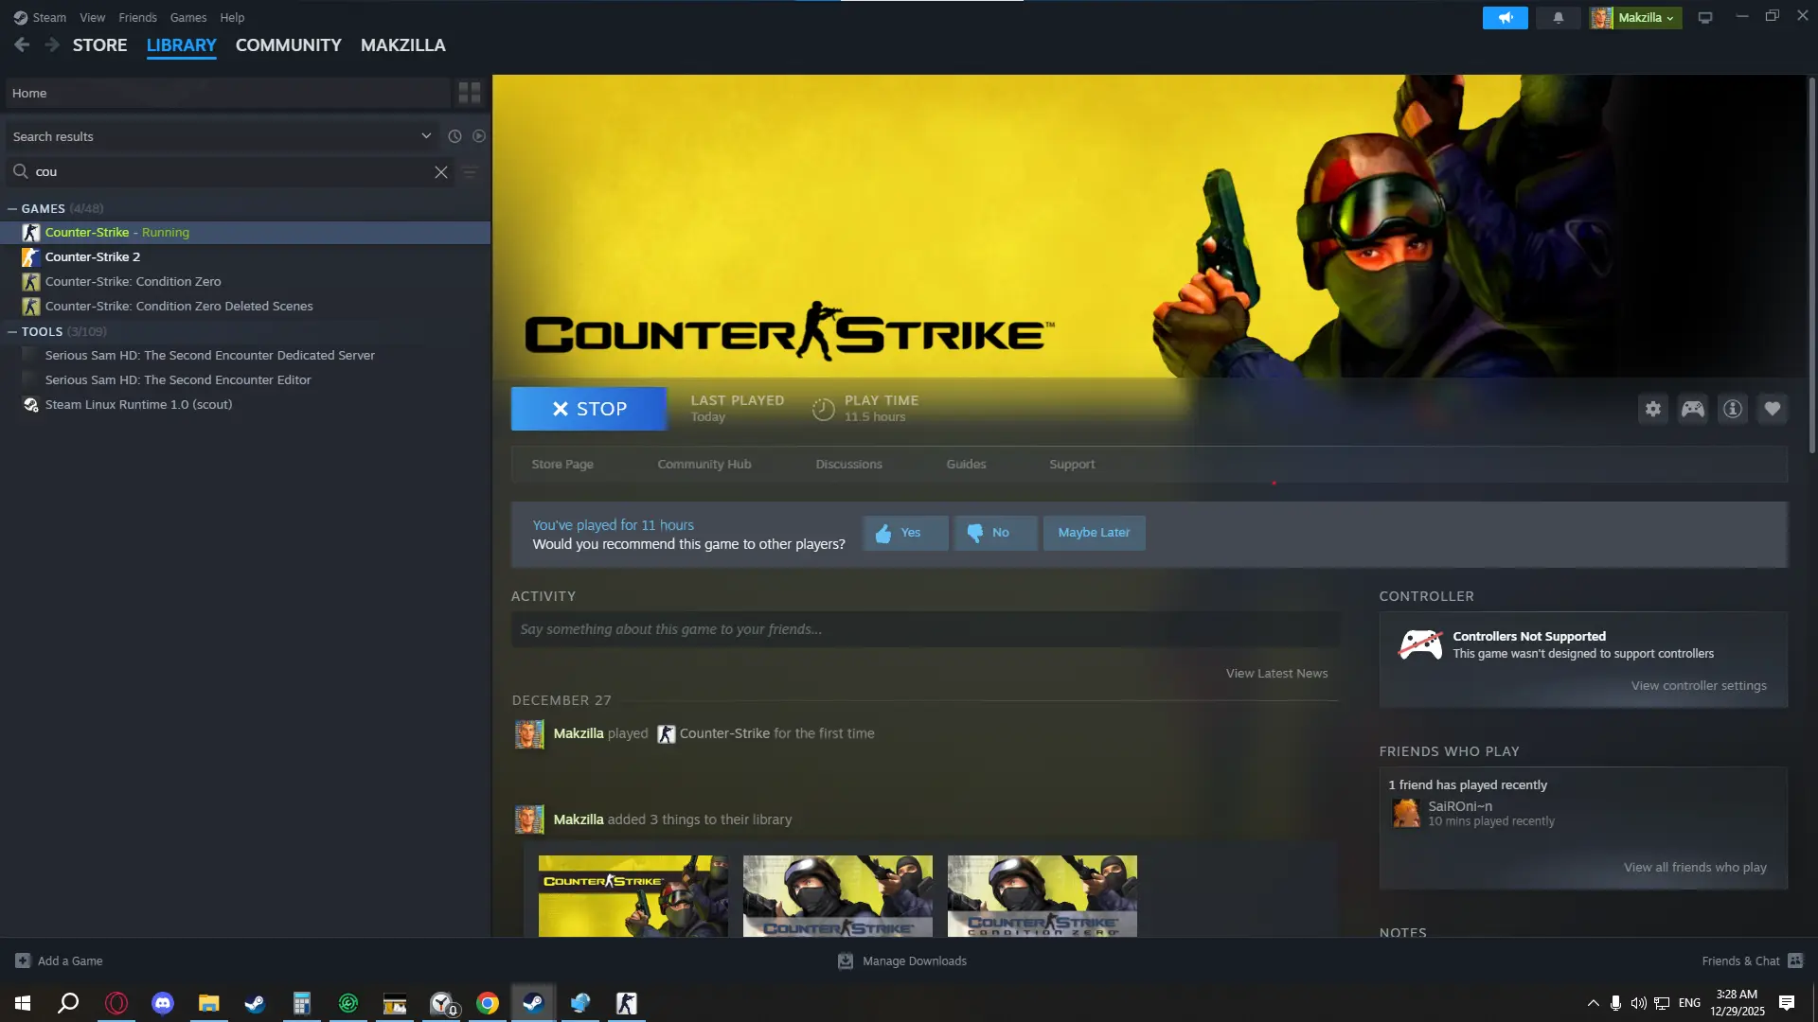This screenshot has height=1022, width=1818.
Task: Click the back navigation arrow
Action: 22,44
